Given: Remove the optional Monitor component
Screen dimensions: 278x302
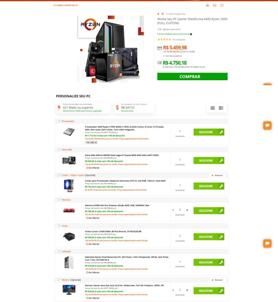Looking at the screenshot, I should coord(217,280).
